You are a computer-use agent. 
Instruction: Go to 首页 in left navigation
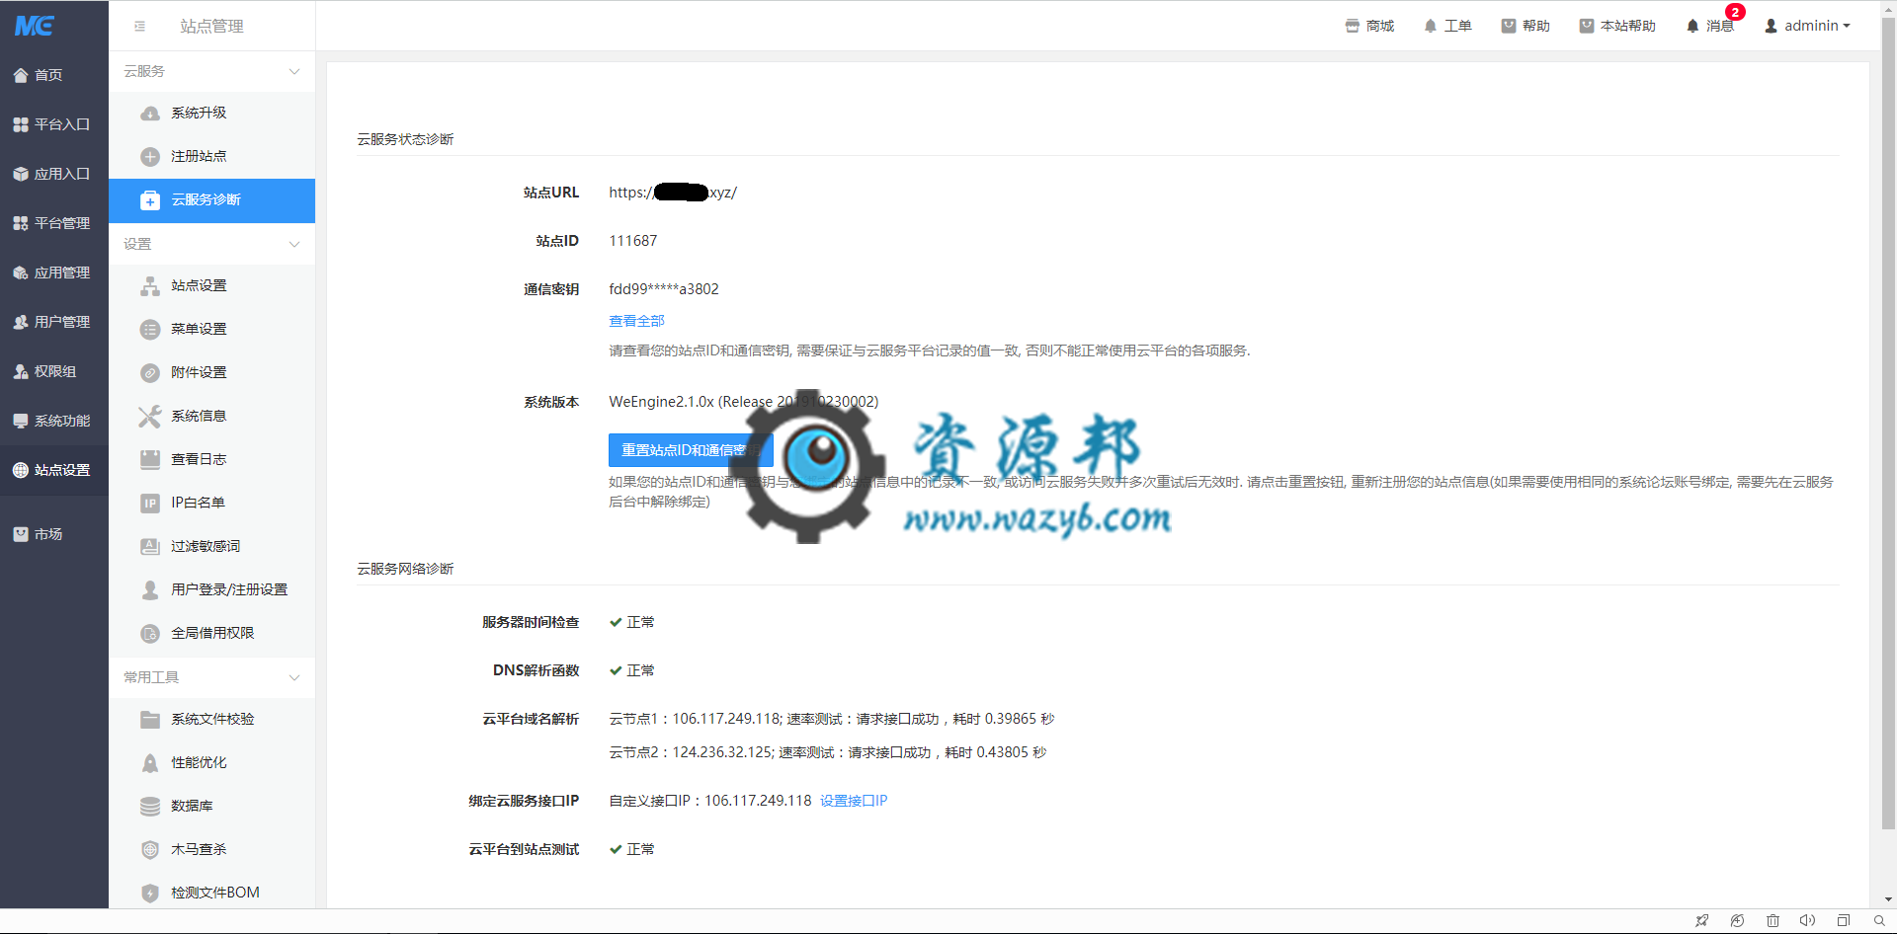pyautogui.click(x=54, y=75)
